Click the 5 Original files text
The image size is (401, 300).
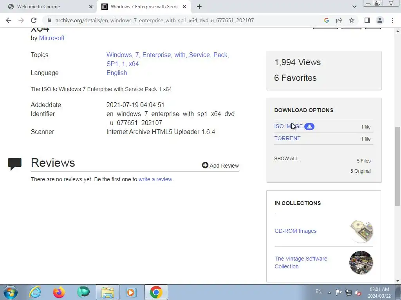click(x=360, y=171)
